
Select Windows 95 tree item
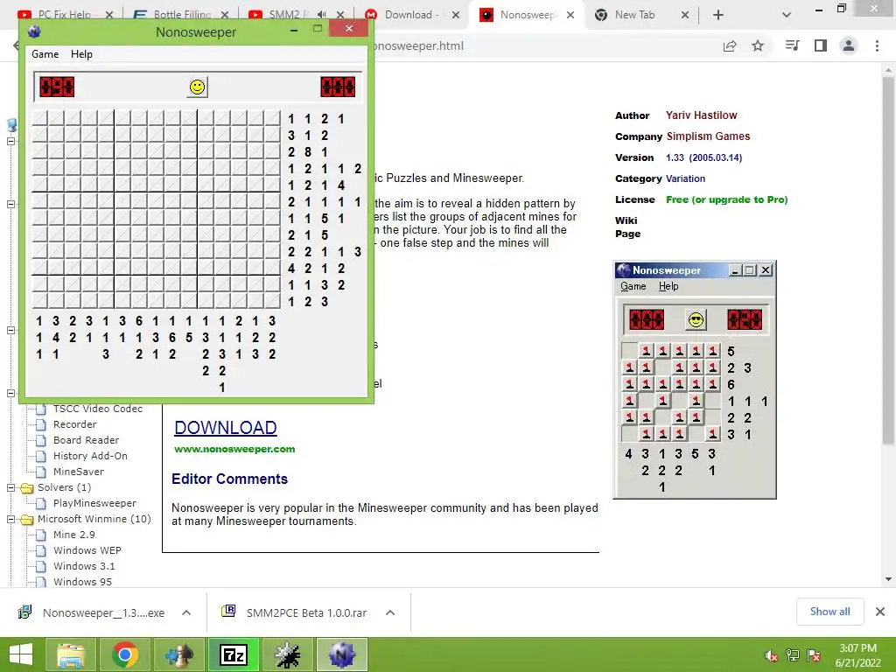pyautogui.click(x=82, y=582)
